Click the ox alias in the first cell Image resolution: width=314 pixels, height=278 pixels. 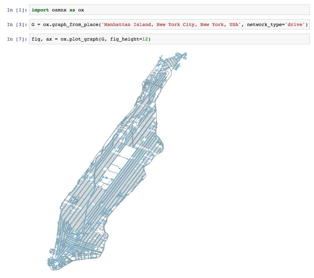[80, 10]
